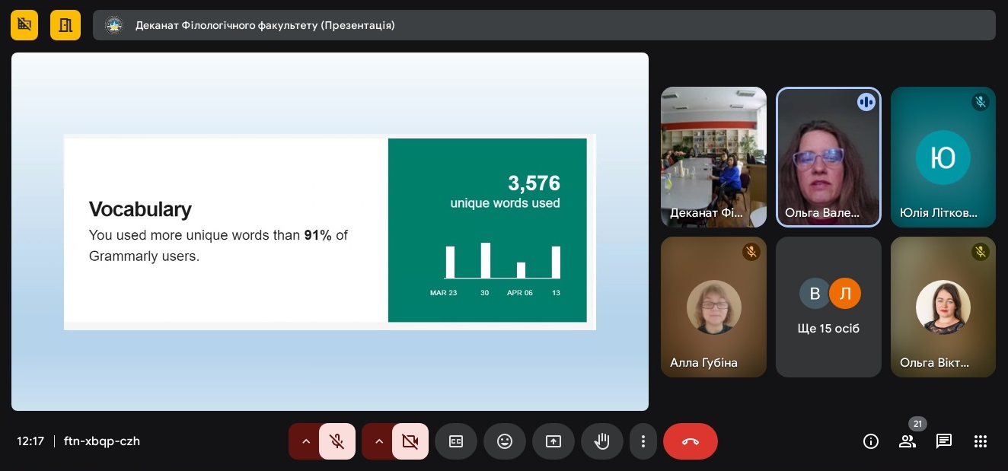Click the university logo in the title bar
The height and width of the screenshot is (471, 1008).
[113, 25]
